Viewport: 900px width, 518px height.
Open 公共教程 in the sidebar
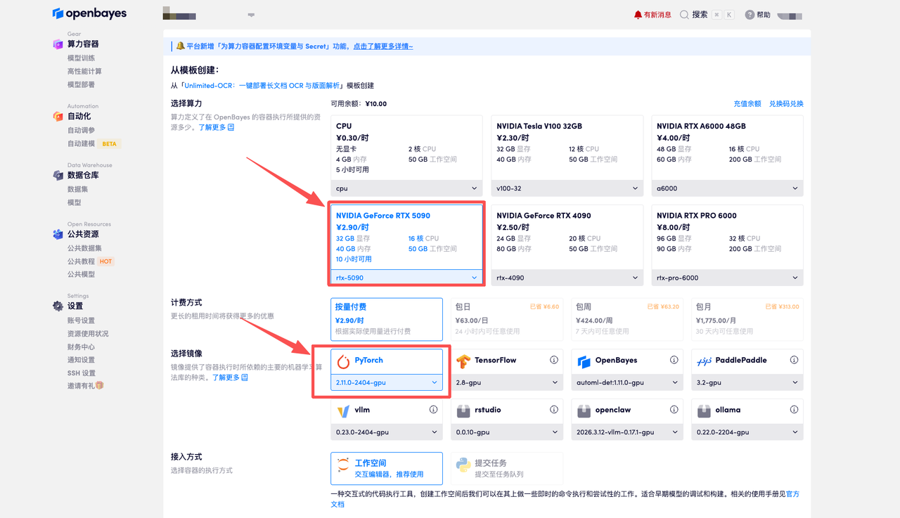coord(81,261)
